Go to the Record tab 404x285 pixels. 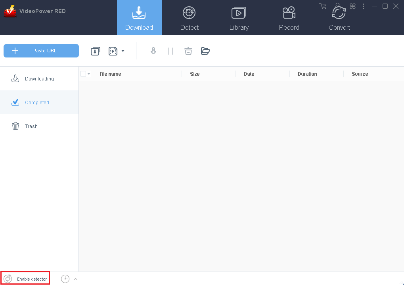point(289,18)
